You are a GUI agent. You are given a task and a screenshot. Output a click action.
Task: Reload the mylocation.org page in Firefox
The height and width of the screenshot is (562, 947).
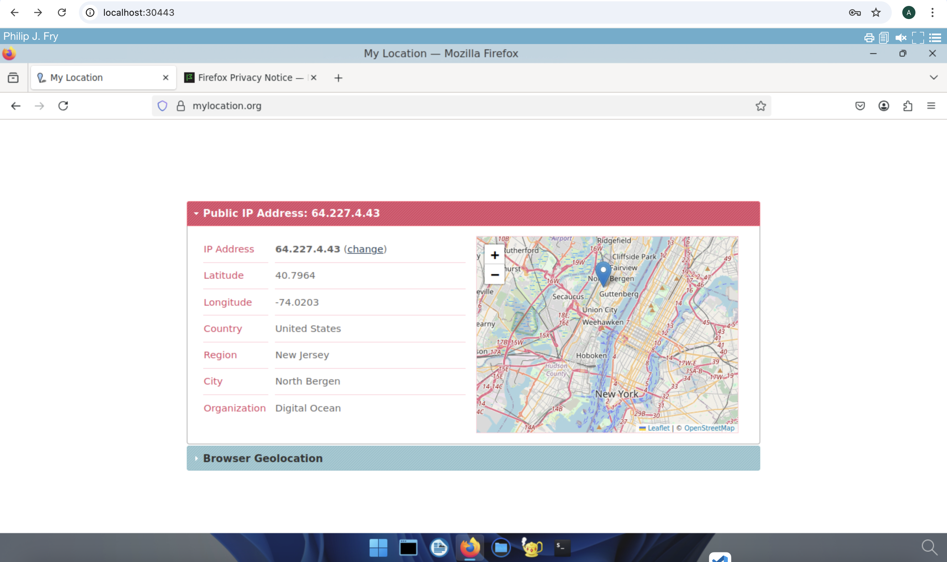click(63, 105)
